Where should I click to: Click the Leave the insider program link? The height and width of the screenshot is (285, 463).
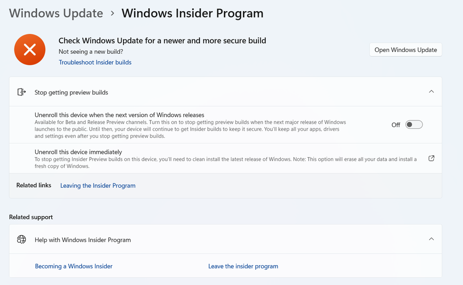tap(243, 266)
